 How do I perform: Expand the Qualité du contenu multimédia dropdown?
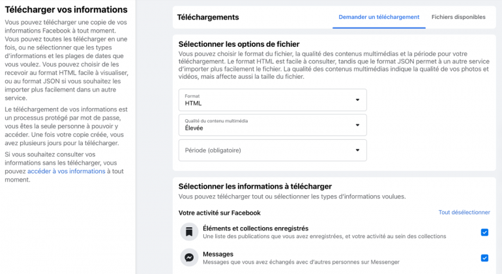(273, 125)
